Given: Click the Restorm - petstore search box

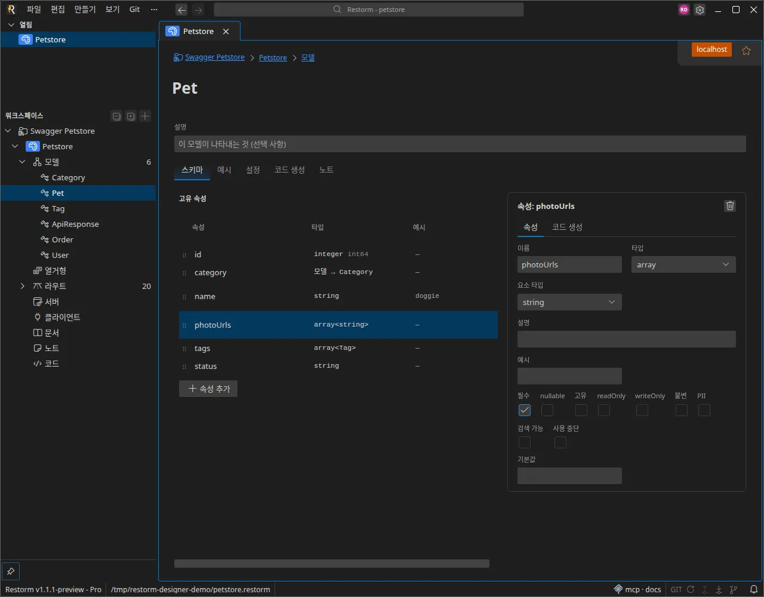Looking at the screenshot, I should [x=369, y=10].
